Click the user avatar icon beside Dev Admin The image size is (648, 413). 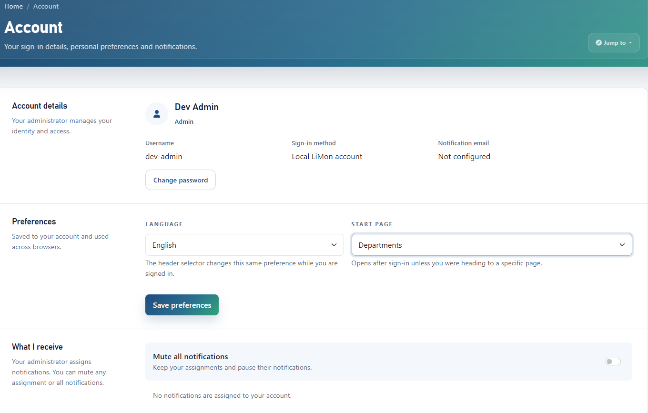[x=157, y=114]
